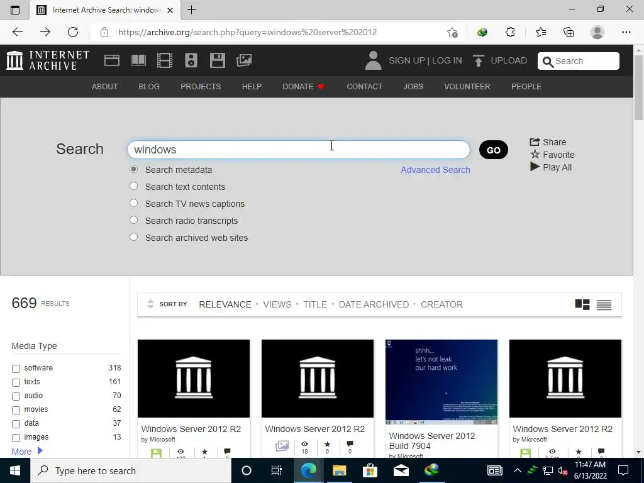View the site lock information icon
644x483 pixels.
(x=104, y=32)
